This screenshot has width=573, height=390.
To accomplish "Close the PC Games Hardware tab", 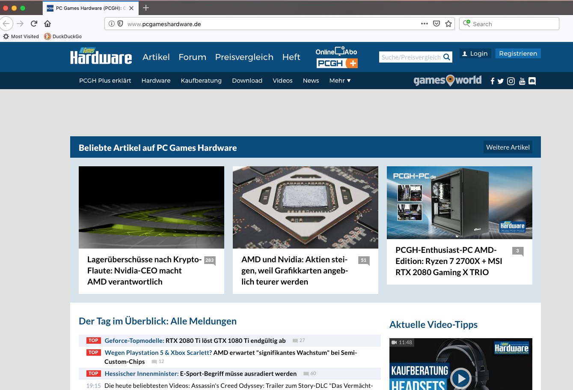I will click(x=131, y=8).
